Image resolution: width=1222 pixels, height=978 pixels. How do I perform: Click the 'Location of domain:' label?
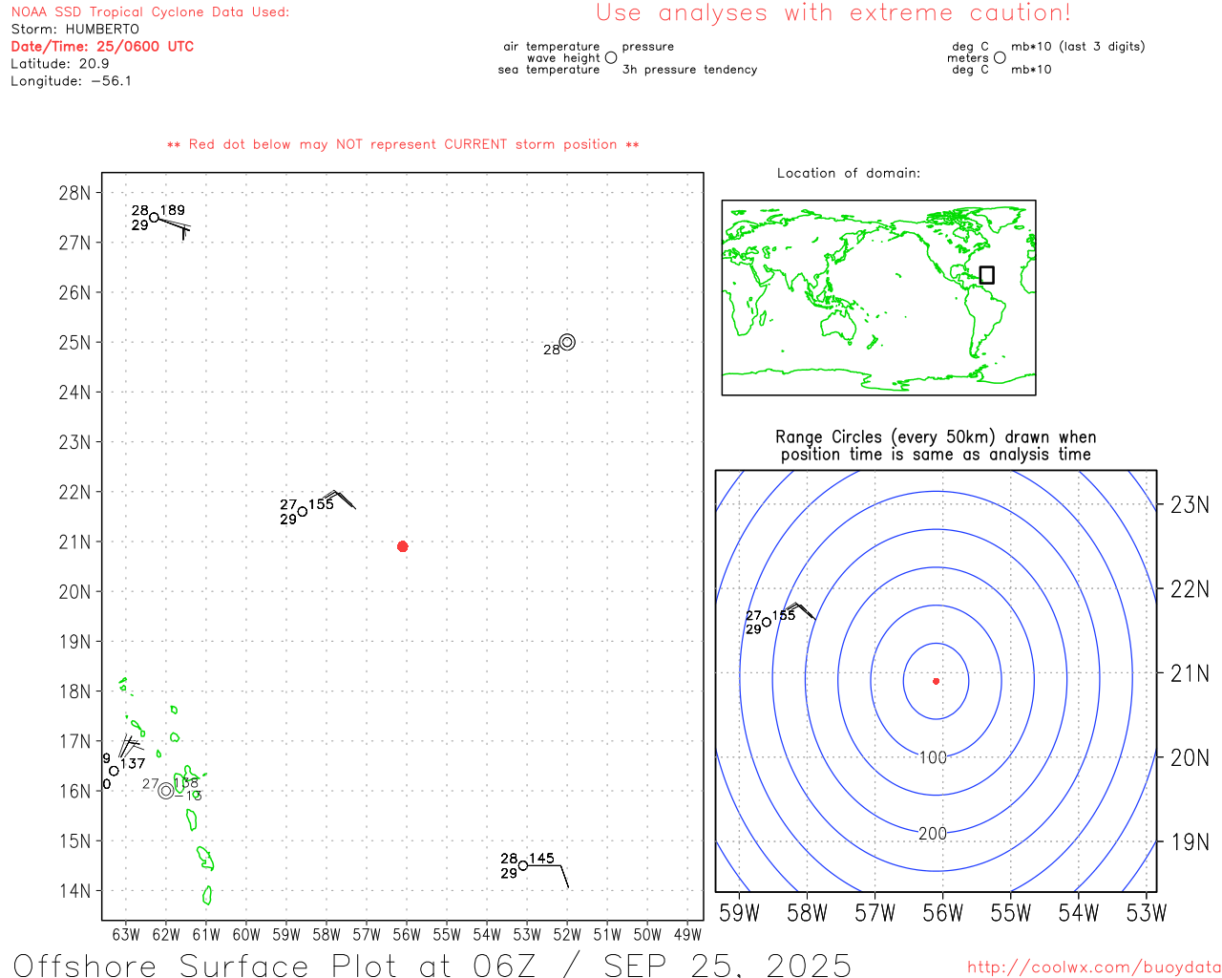coord(849,173)
